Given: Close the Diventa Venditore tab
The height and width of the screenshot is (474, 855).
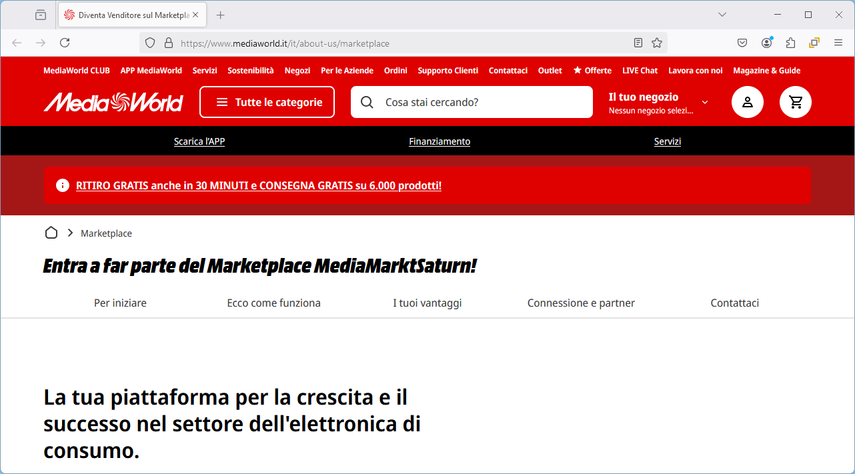Looking at the screenshot, I should tap(195, 15).
